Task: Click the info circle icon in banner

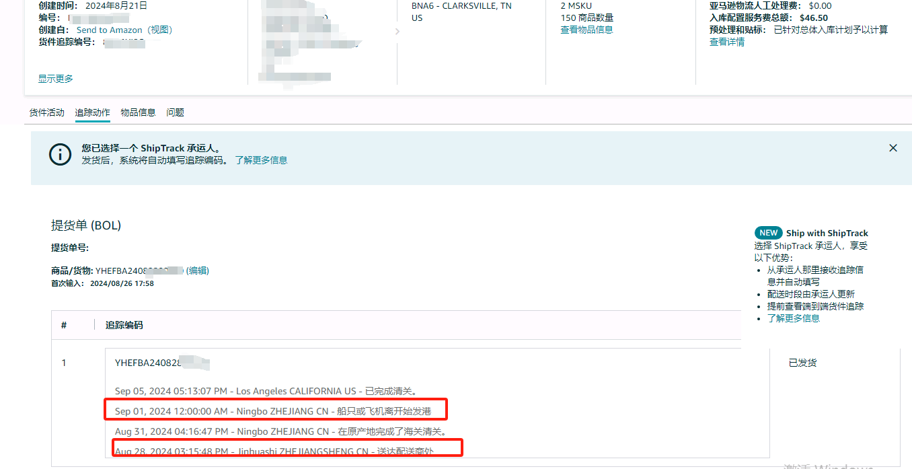Action: [60, 154]
